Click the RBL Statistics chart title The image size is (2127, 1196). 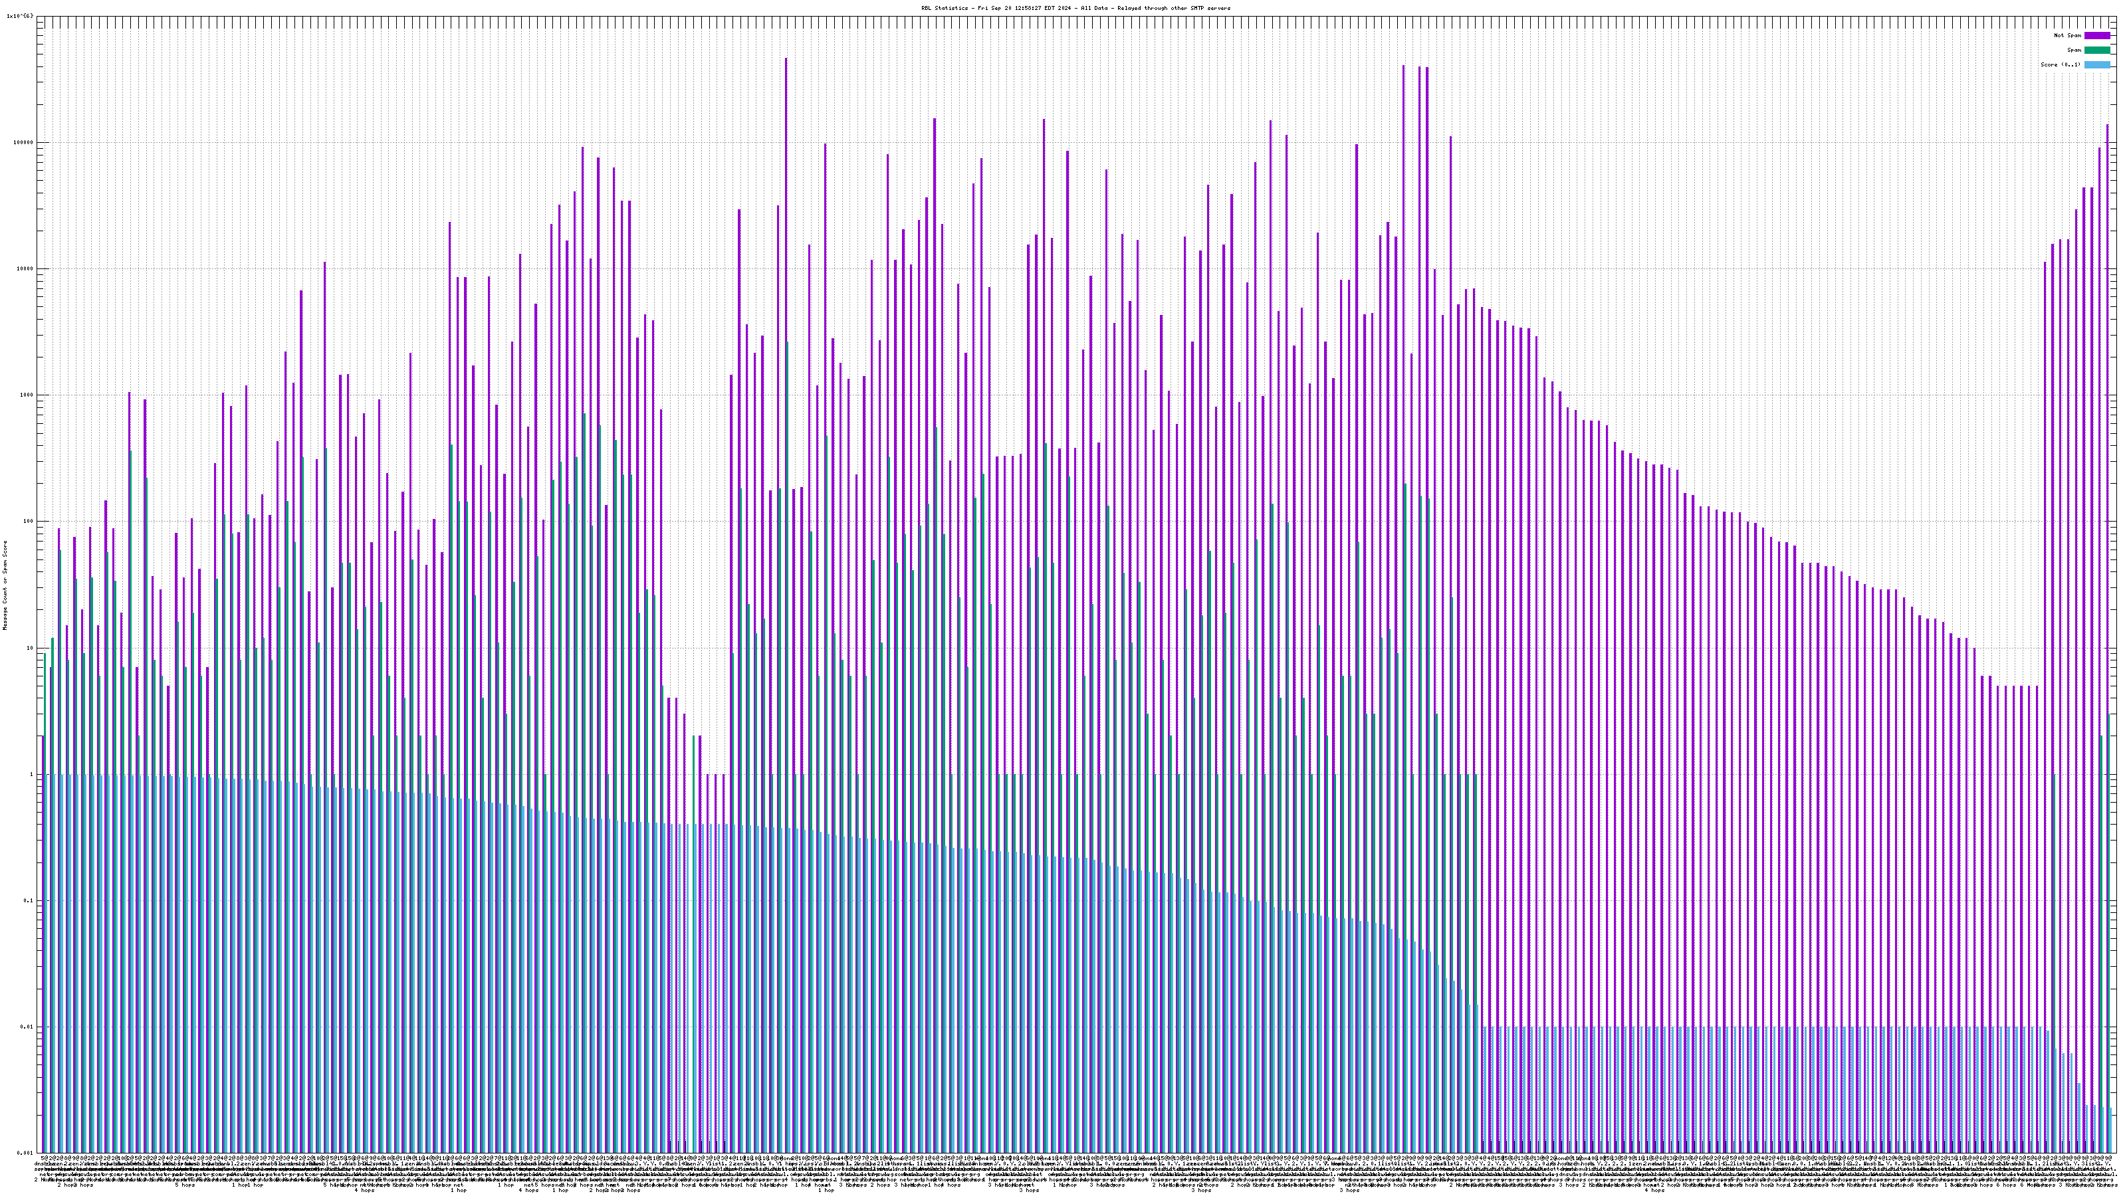(x=1075, y=8)
